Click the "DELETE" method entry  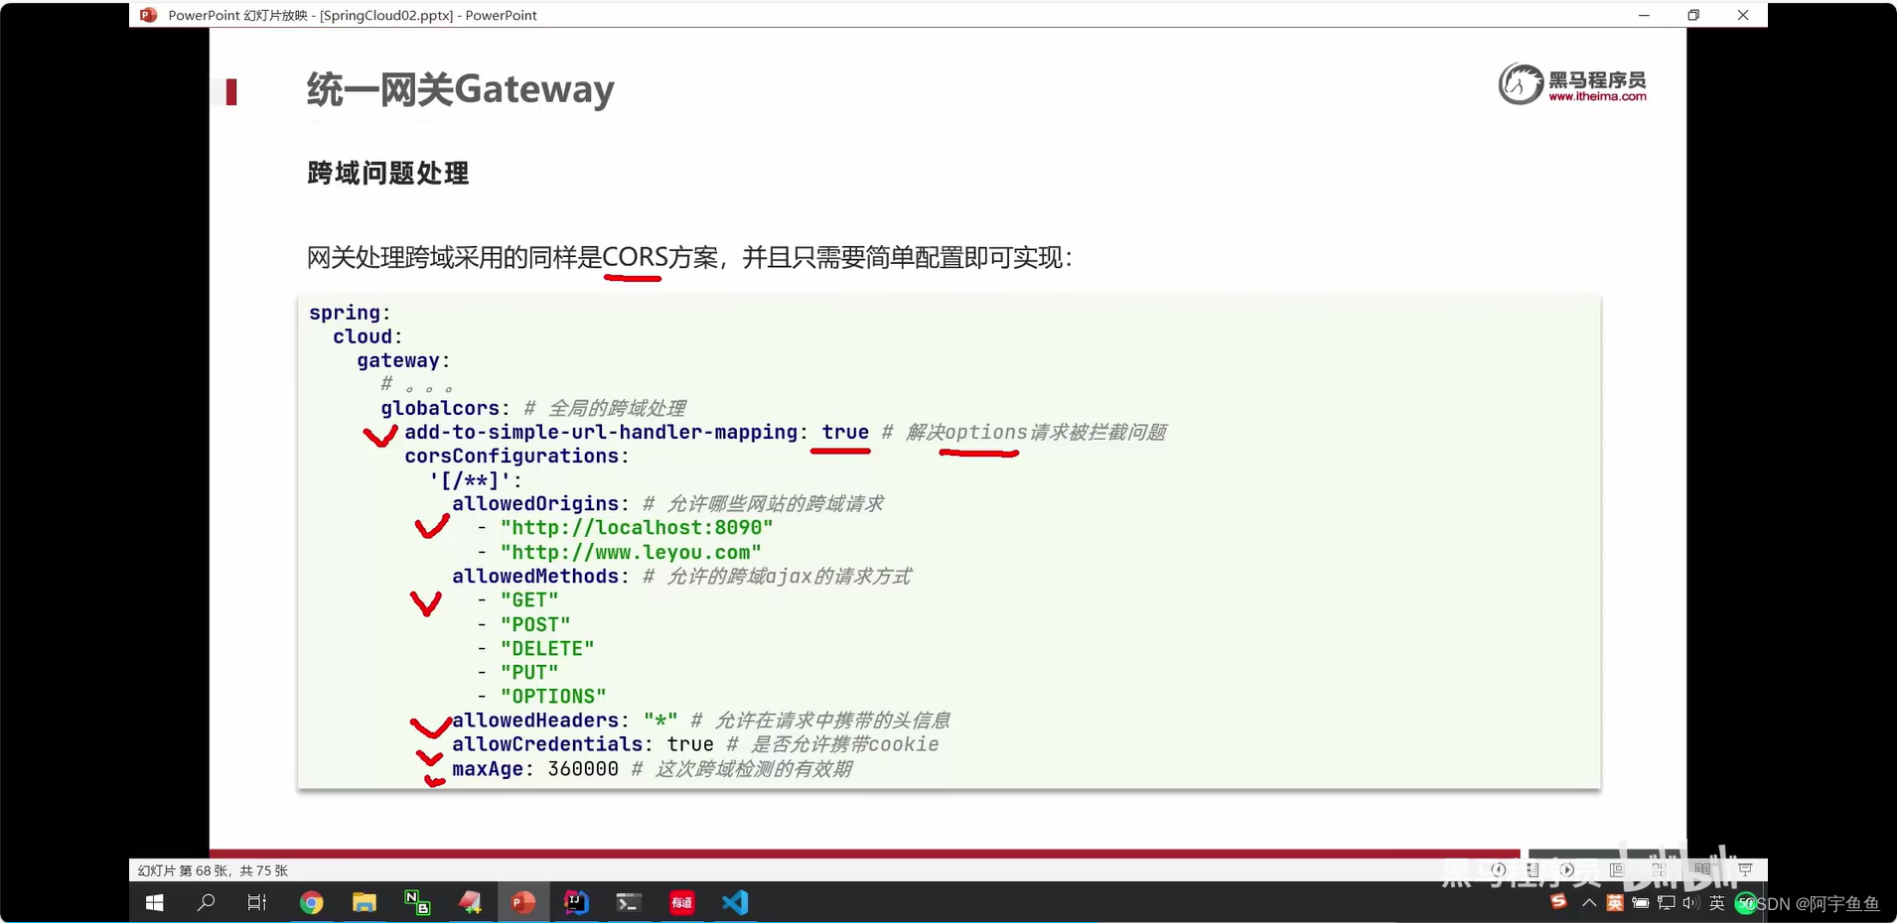pyautogui.click(x=547, y=649)
